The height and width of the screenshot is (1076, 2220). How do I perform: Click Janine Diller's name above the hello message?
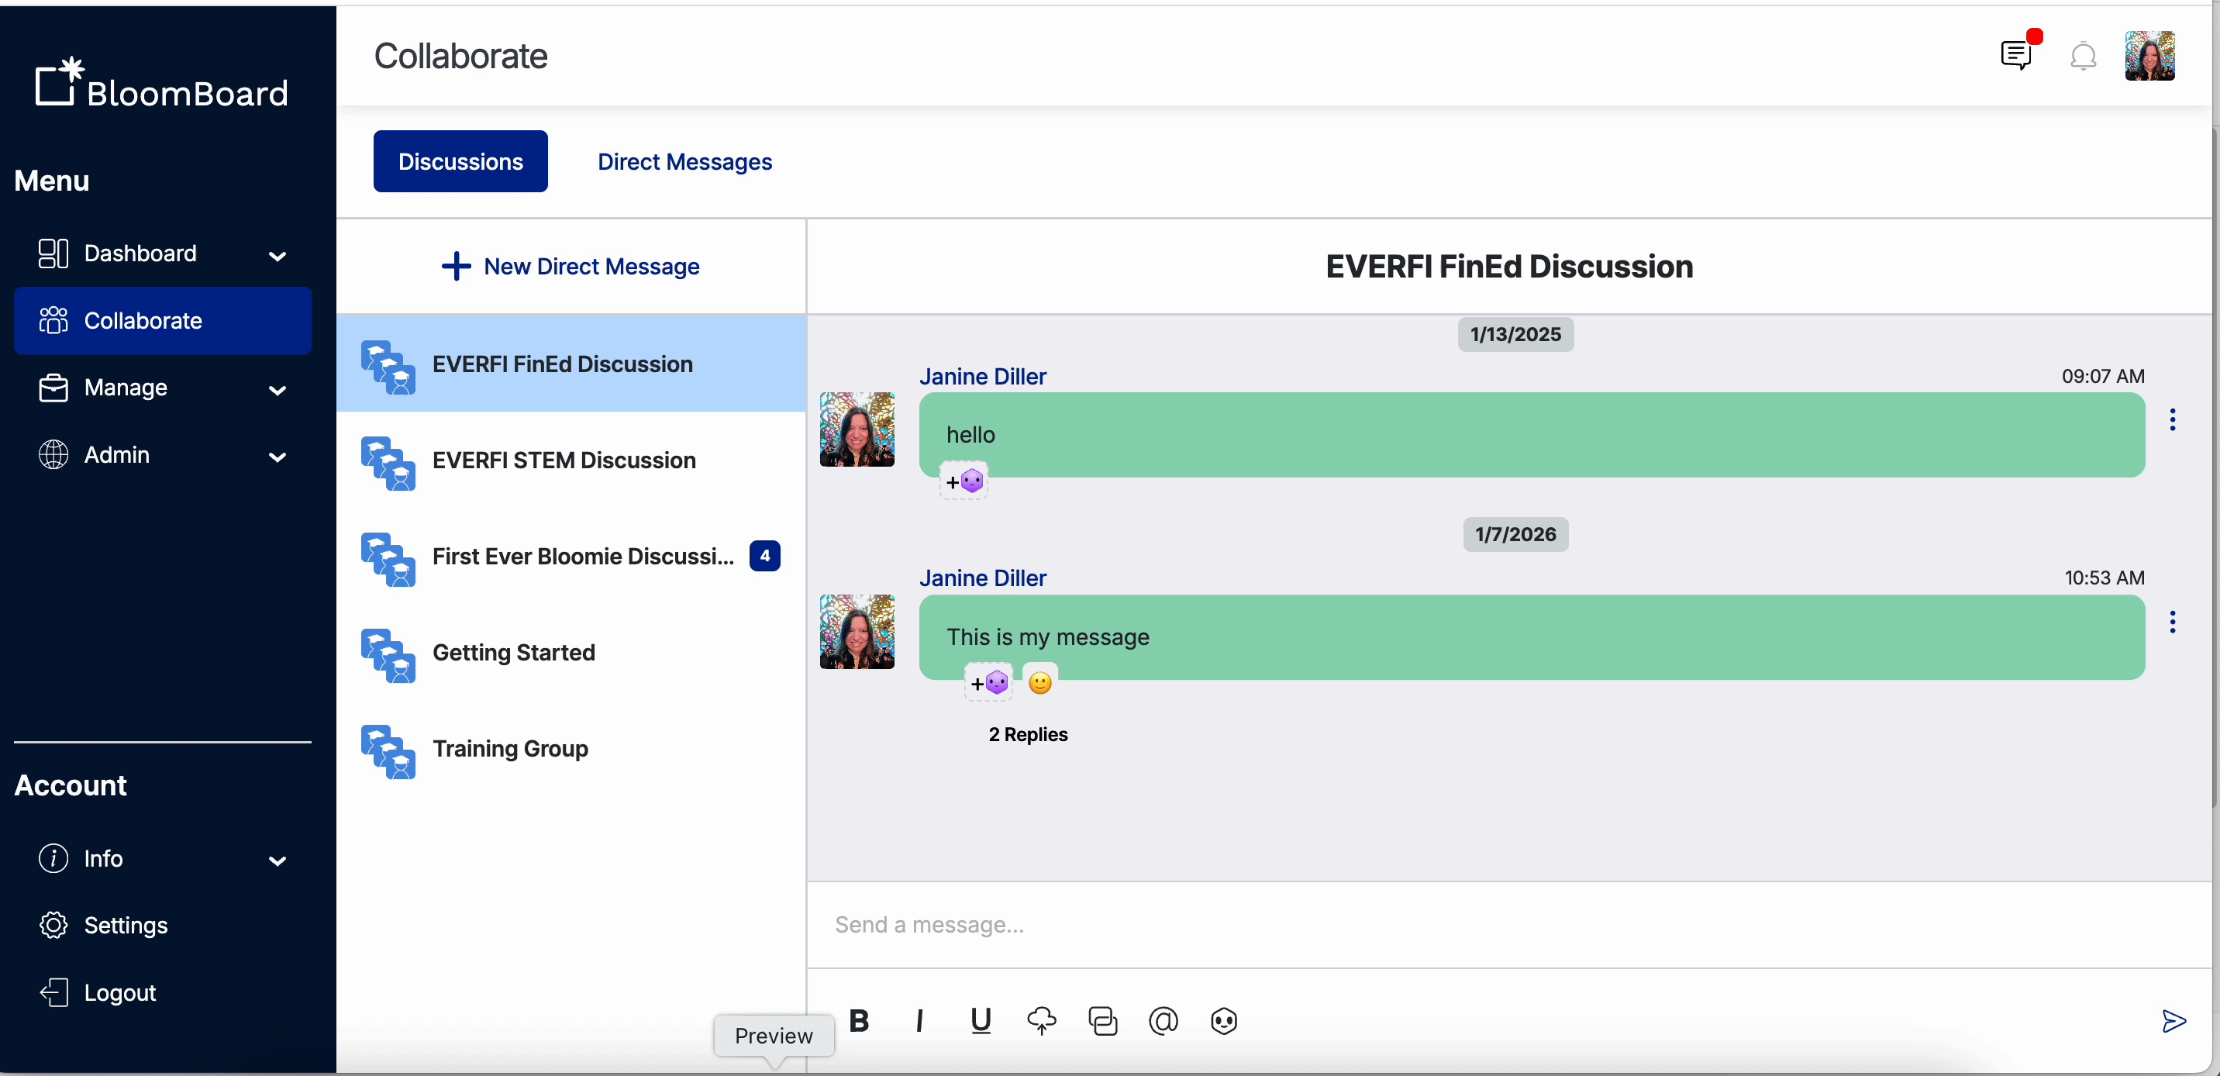pos(982,377)
